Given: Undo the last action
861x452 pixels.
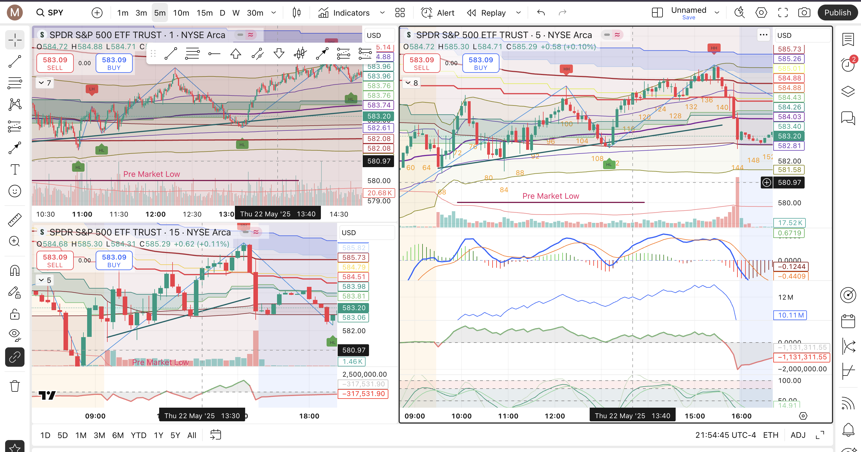Looking at the screenshot, I should [541, 13].
